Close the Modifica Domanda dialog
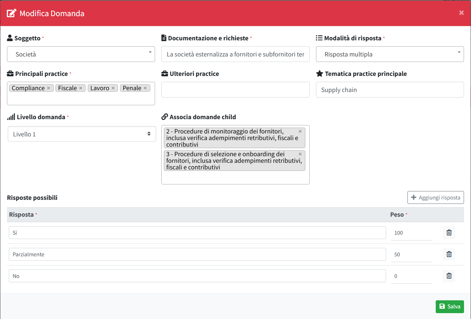 pyautogui.click(x=461, y=13)
